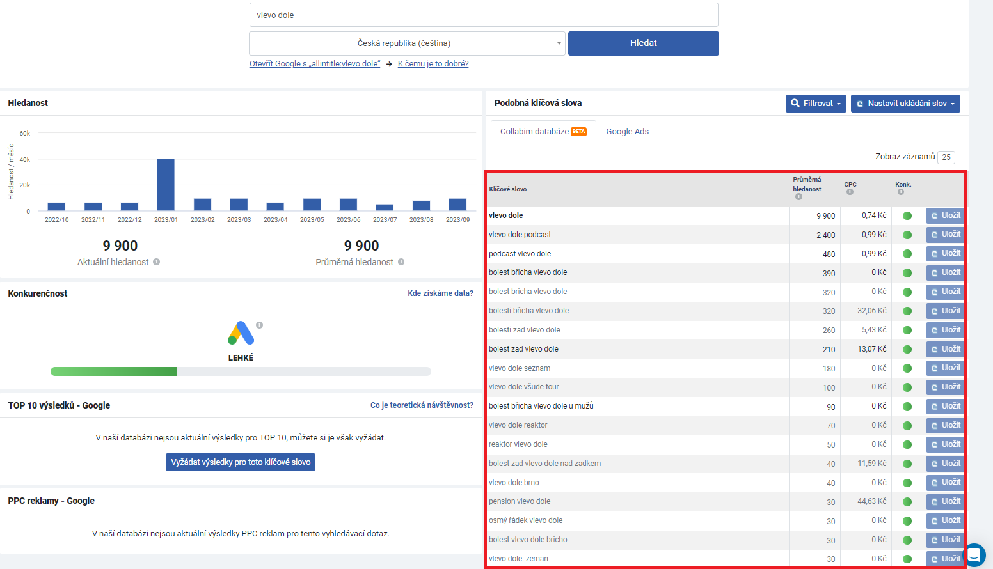Screen dimensions: 993x569
Task: Click keyword reaktor vlevo dole
Action: point(518,444)
